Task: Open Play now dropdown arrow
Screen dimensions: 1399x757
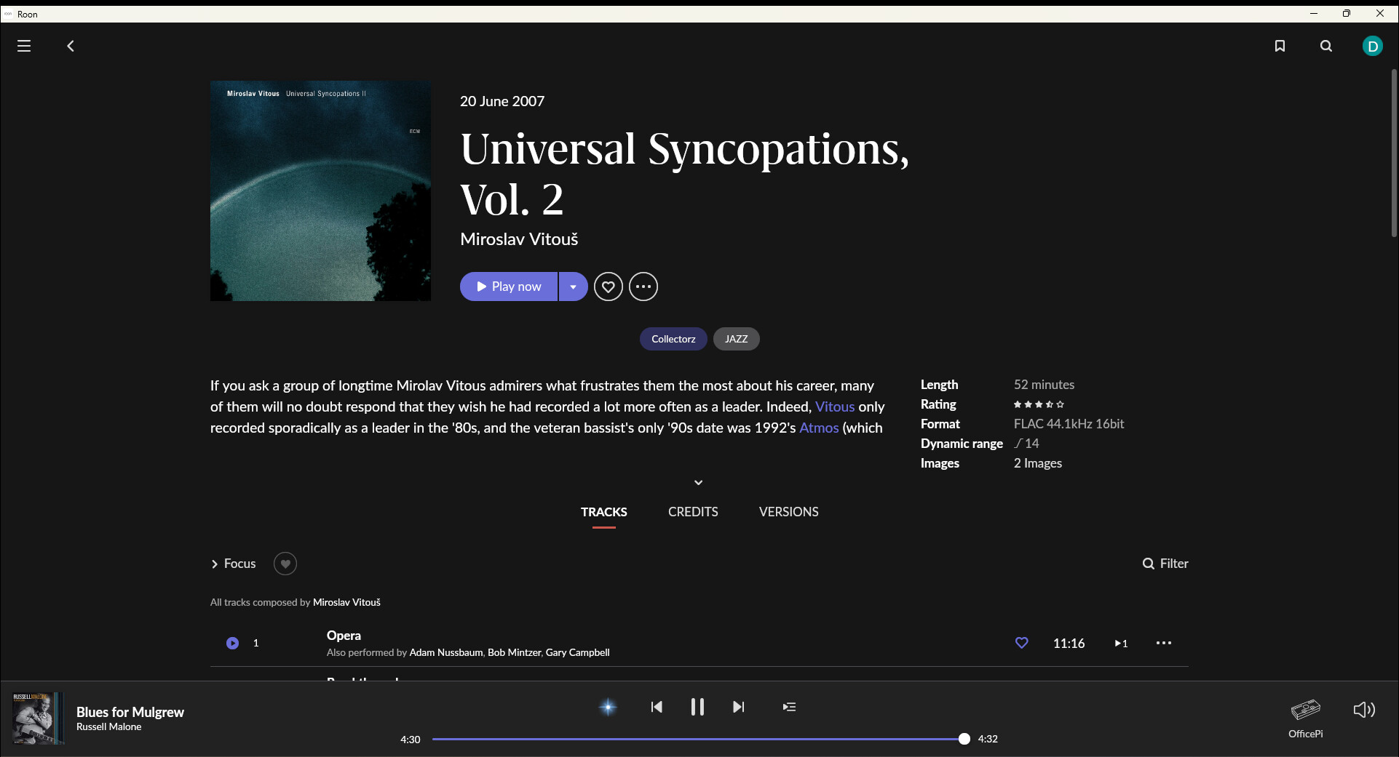Action: [574, 287]
